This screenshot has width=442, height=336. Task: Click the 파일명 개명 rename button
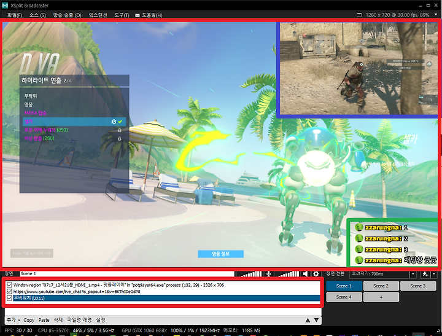(x=79, y=320)
